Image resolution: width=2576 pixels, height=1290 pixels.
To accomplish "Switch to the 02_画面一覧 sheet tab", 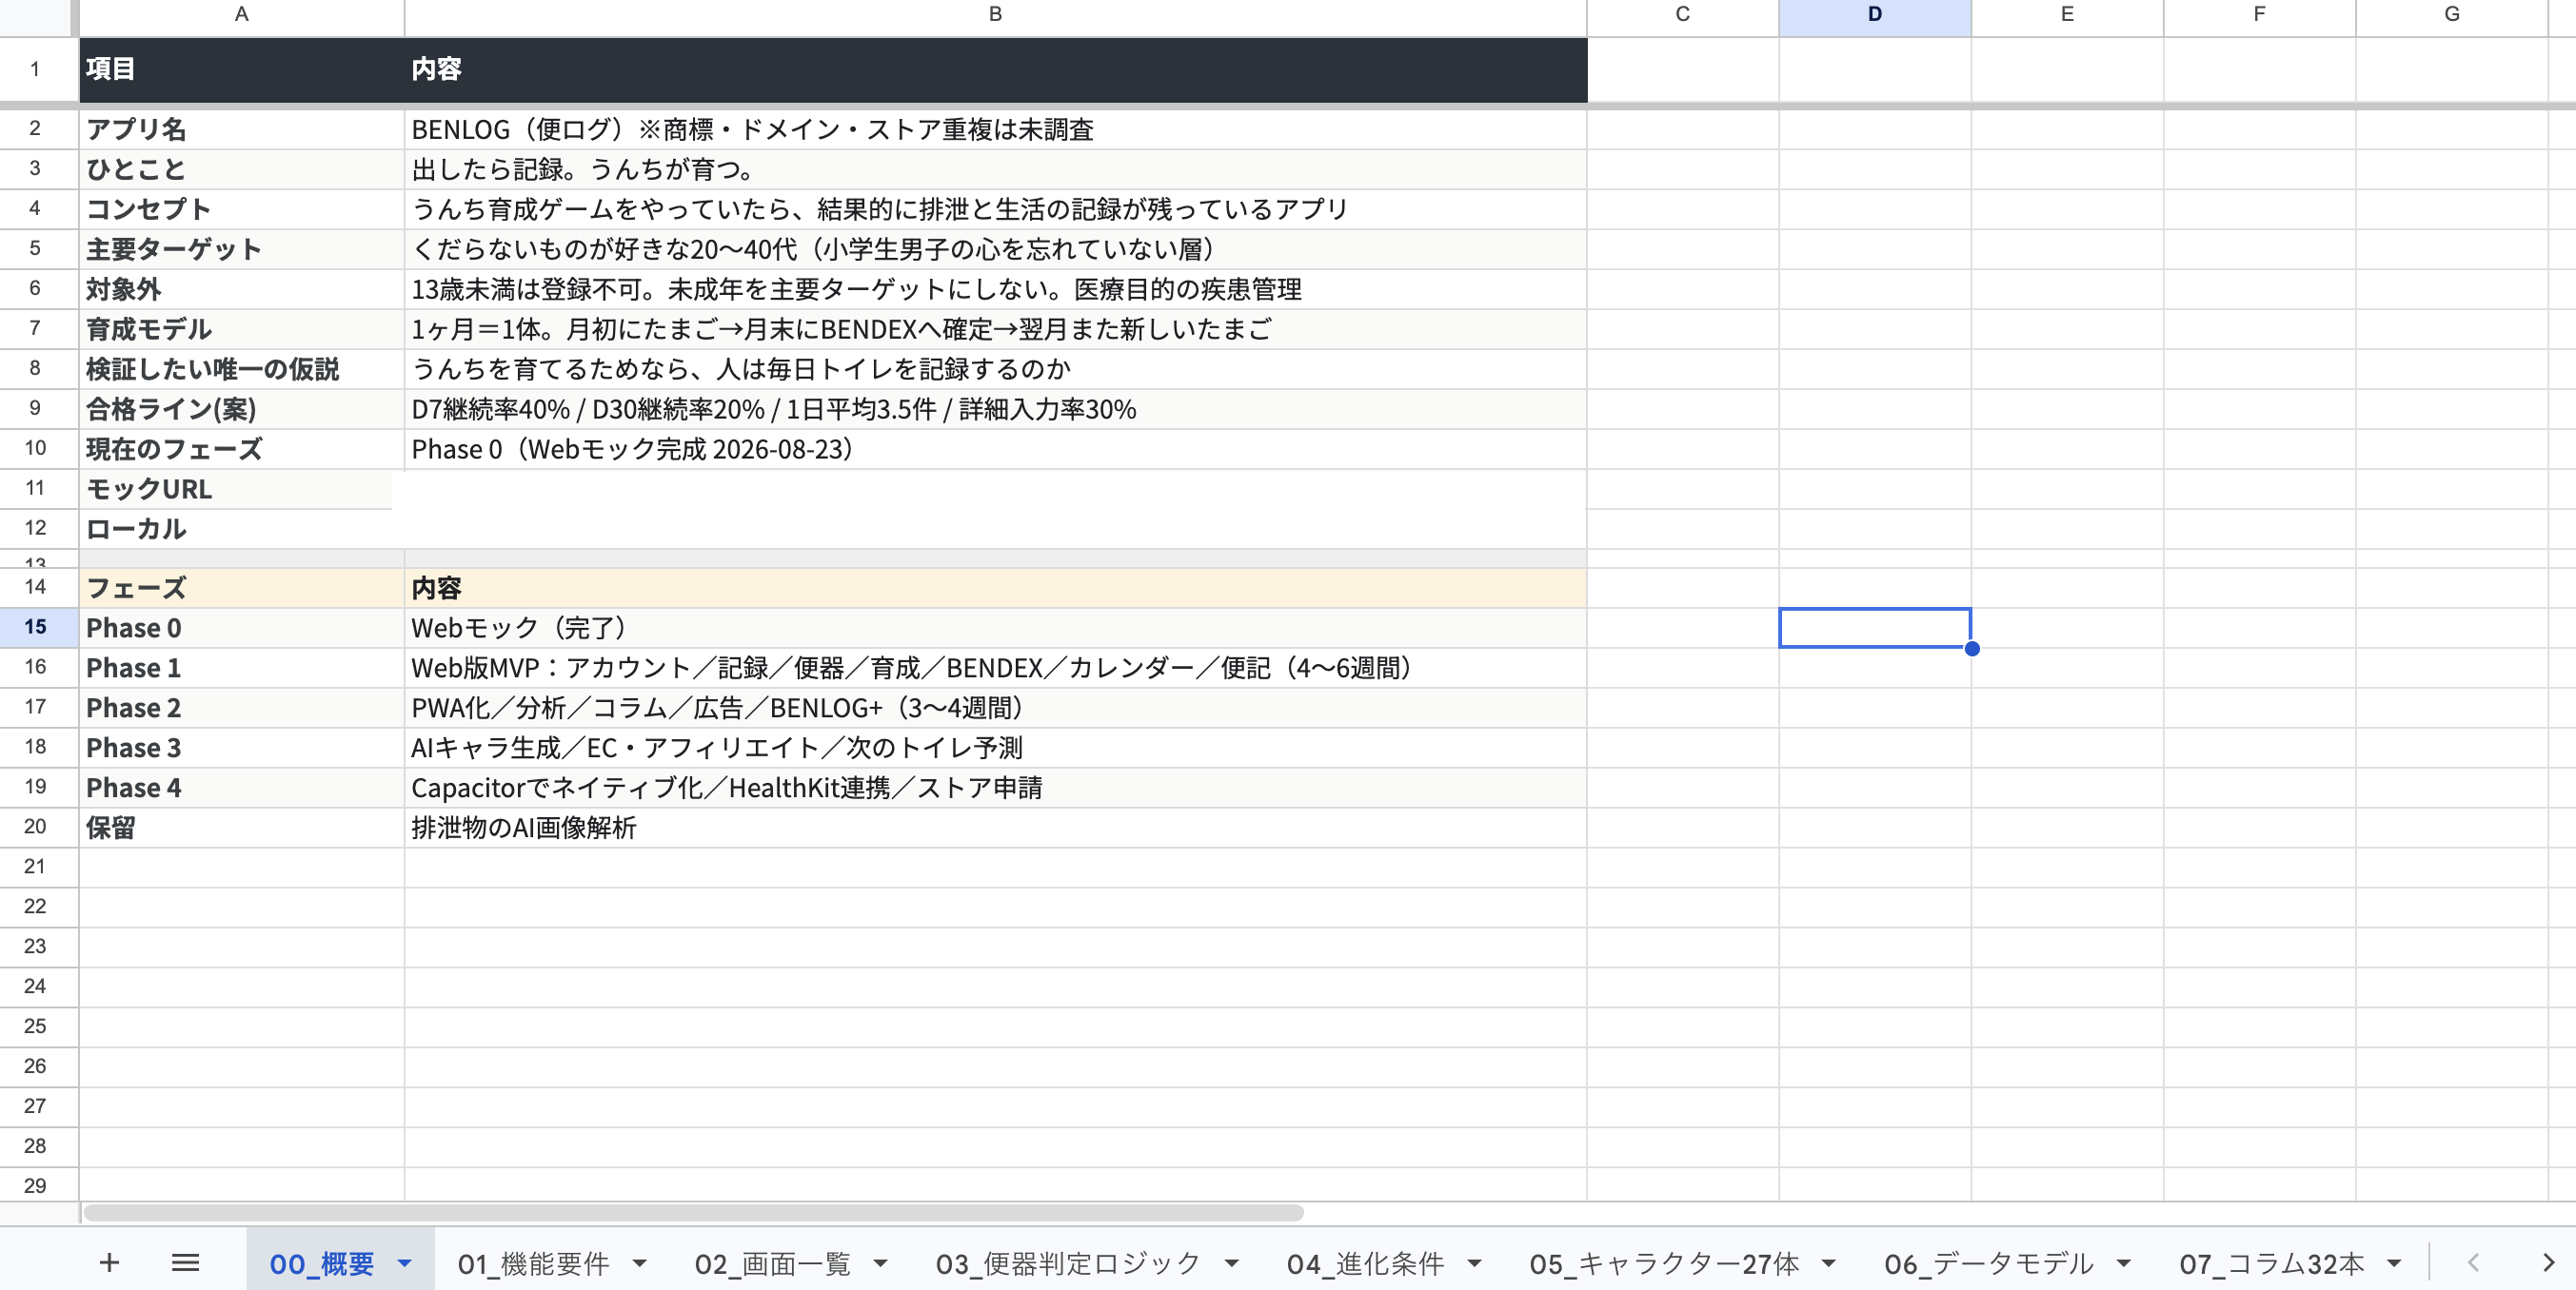I will tap(772, 1264).
